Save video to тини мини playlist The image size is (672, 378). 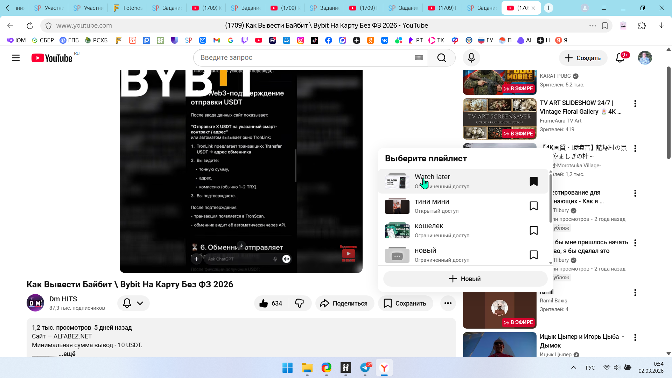point(533,206)
